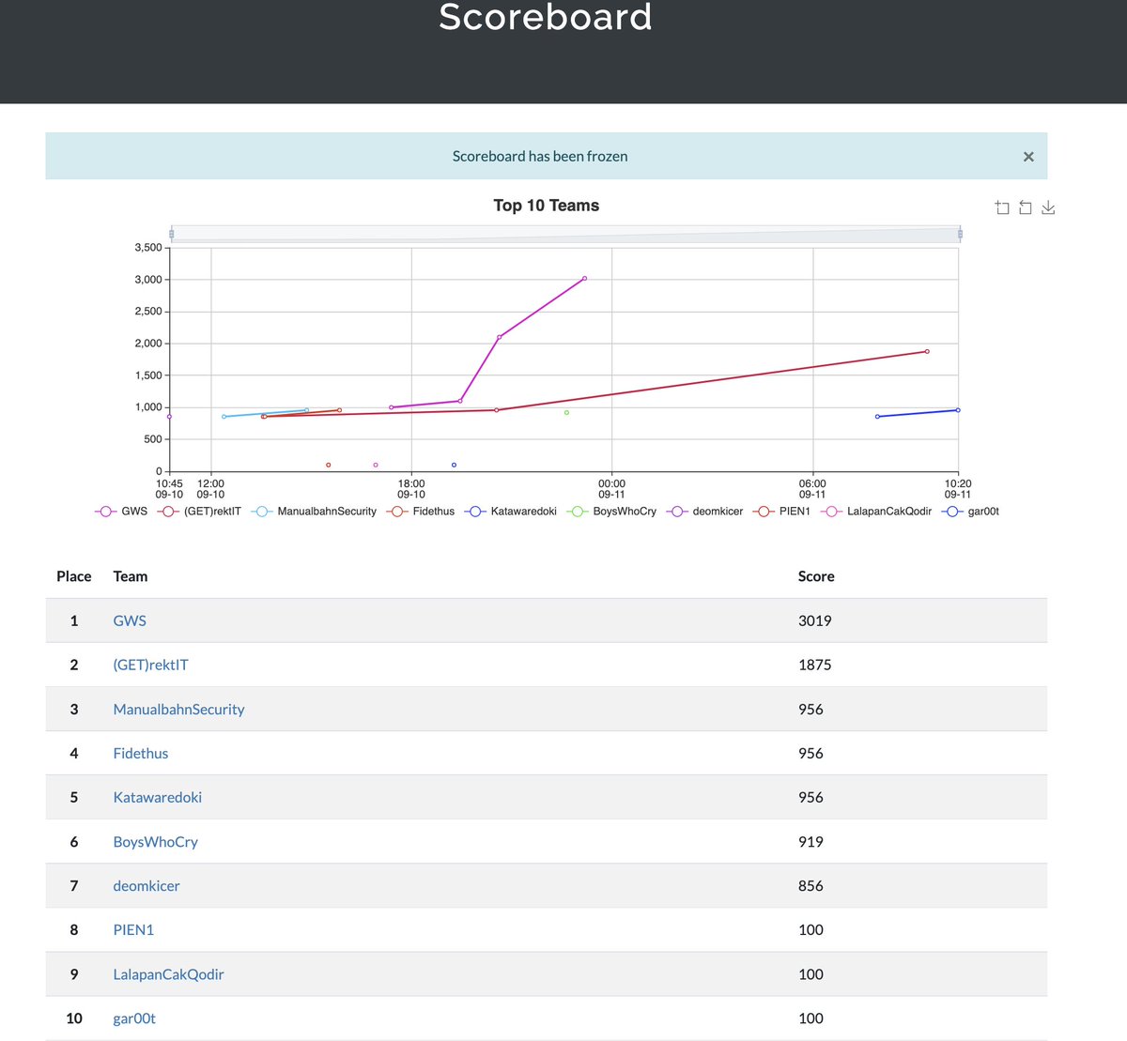The height and width of the screenshot is (1041, 1127).
Task: Dismiss the frozen scoreboard alert
Action: click(1028, 157)
